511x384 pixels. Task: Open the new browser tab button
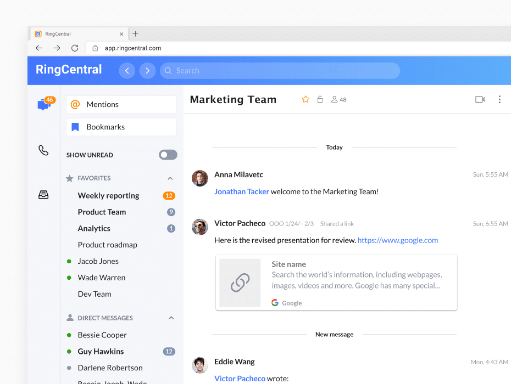click(x=136, y=33)
